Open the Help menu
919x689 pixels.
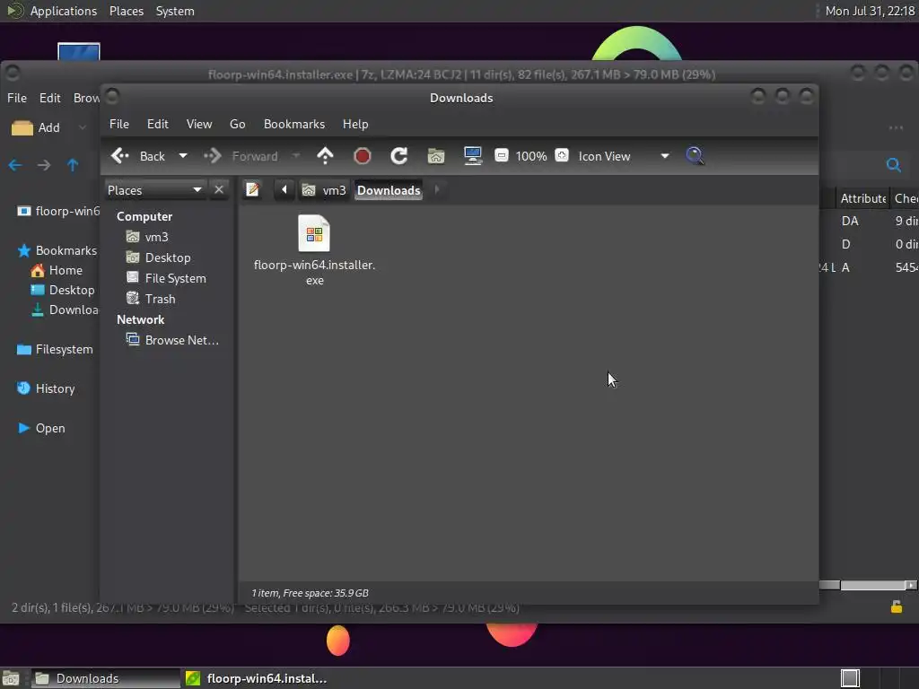point(355,124)
